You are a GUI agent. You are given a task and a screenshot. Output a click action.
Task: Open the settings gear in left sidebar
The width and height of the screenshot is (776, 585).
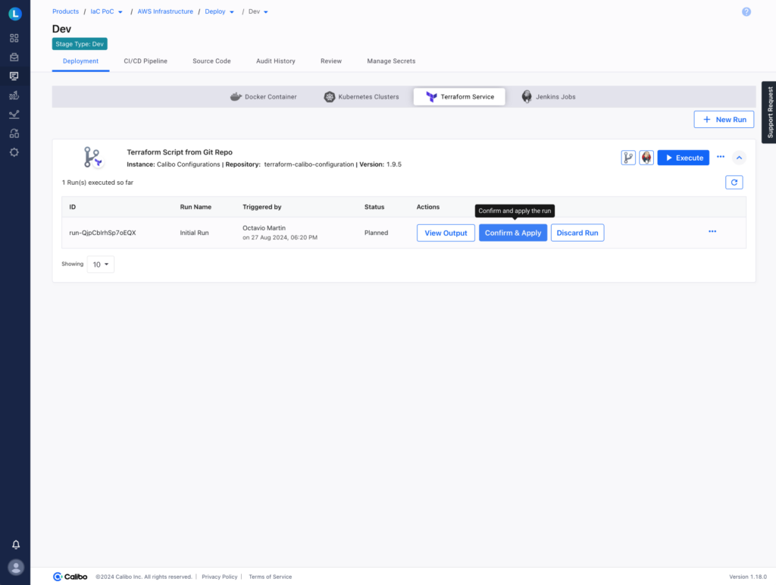[x=14, y=152]
